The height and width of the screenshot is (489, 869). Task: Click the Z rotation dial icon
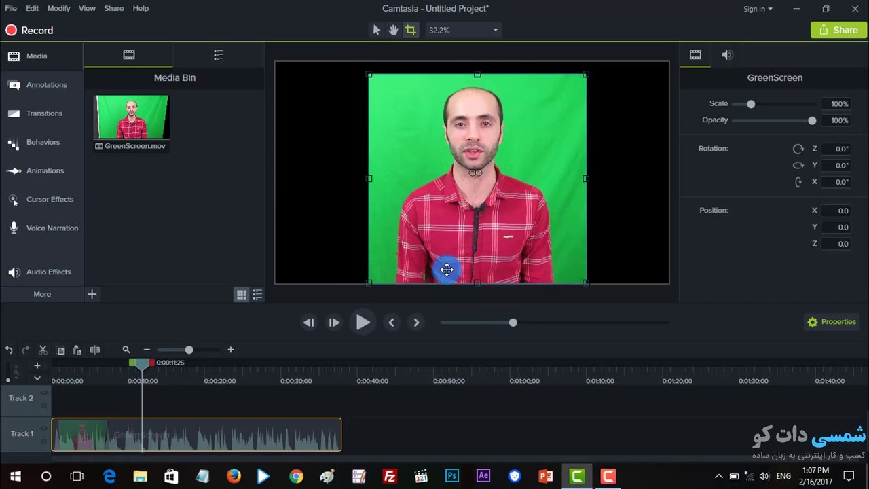coord(798,149)
